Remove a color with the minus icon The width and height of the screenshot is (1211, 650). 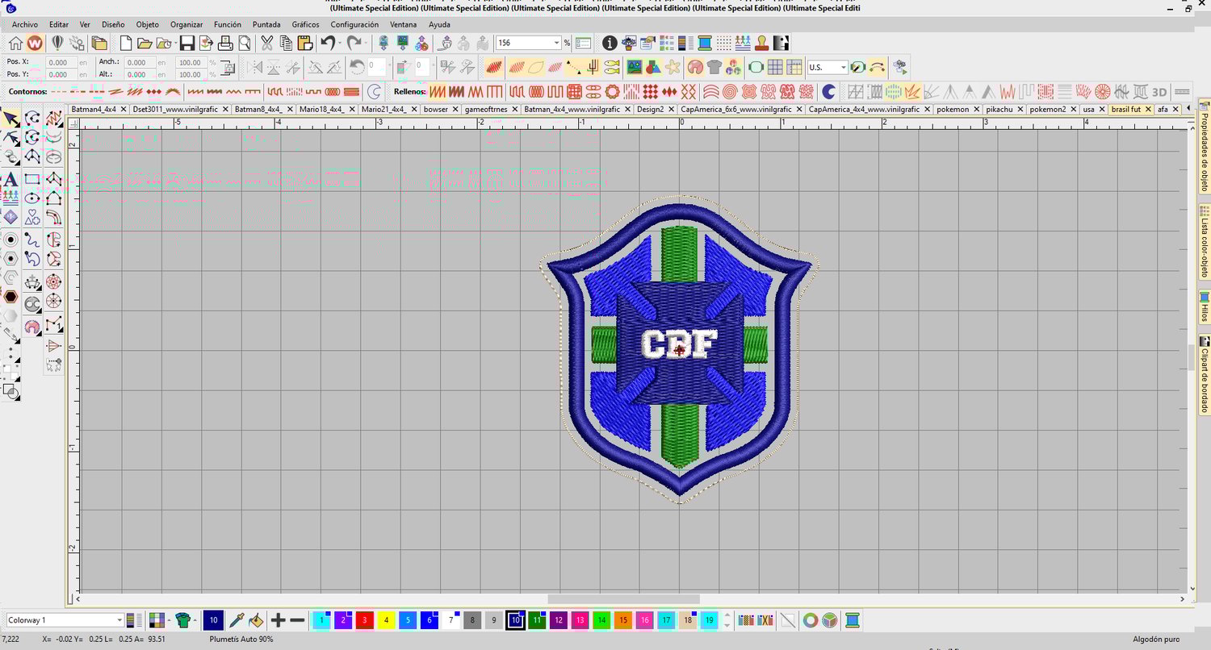point(297,620)
